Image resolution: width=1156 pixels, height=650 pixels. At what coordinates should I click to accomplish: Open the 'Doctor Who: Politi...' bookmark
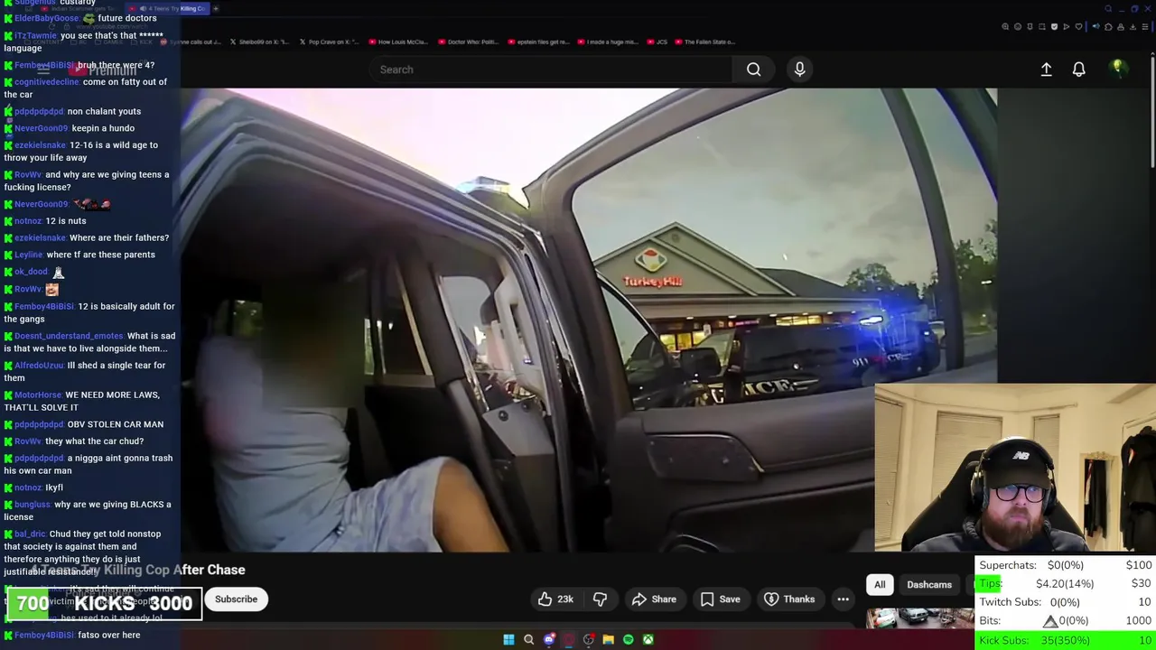[467, 42]
